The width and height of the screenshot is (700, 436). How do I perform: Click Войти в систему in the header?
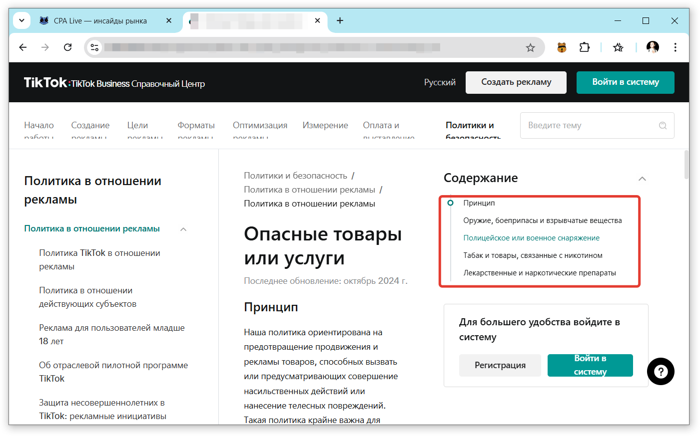(x=626, y=82)
